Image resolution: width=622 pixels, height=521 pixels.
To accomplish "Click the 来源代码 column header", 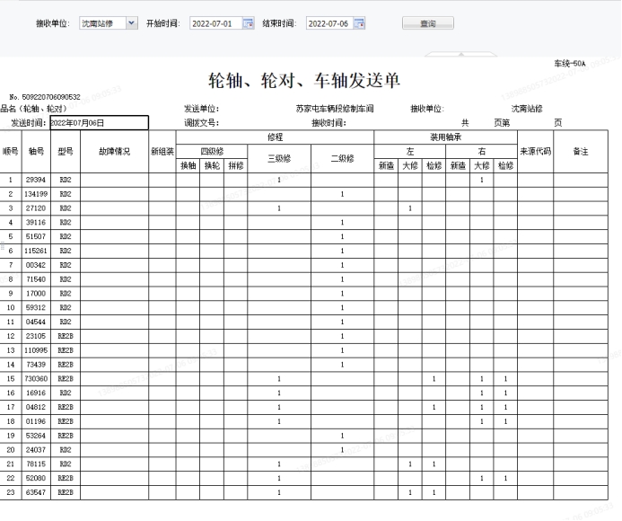I will coord(536,151).
